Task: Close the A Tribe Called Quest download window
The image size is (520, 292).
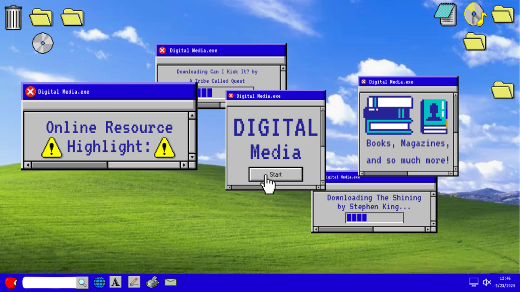Action: (162, 50)
